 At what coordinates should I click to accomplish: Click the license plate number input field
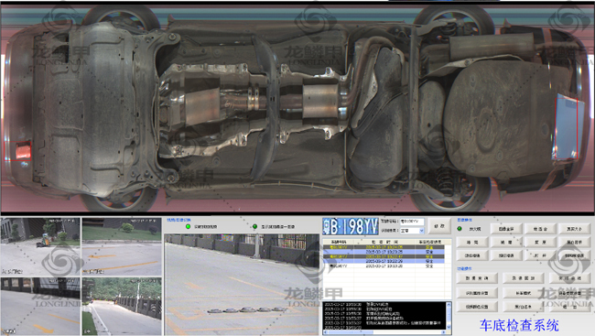412,221
